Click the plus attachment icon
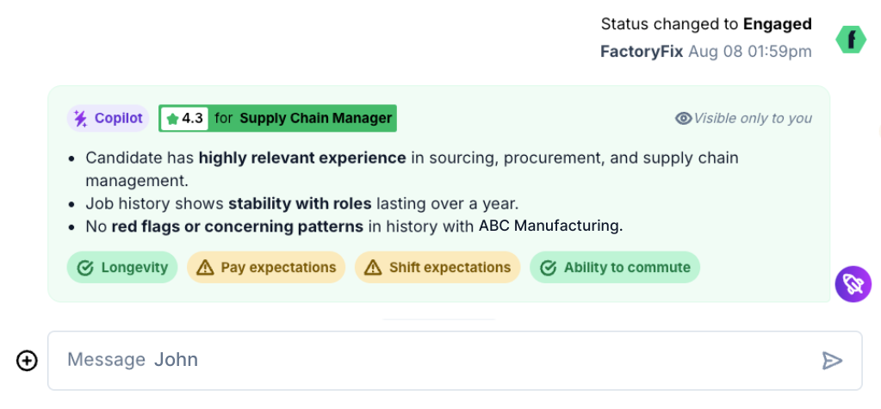 [x=27, y=361]
